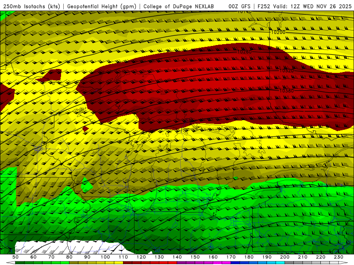354x265 pixels.
Task: Click the 'Valid: 12Z WED NOV 26 2025' text
Action: click(312, 6)
